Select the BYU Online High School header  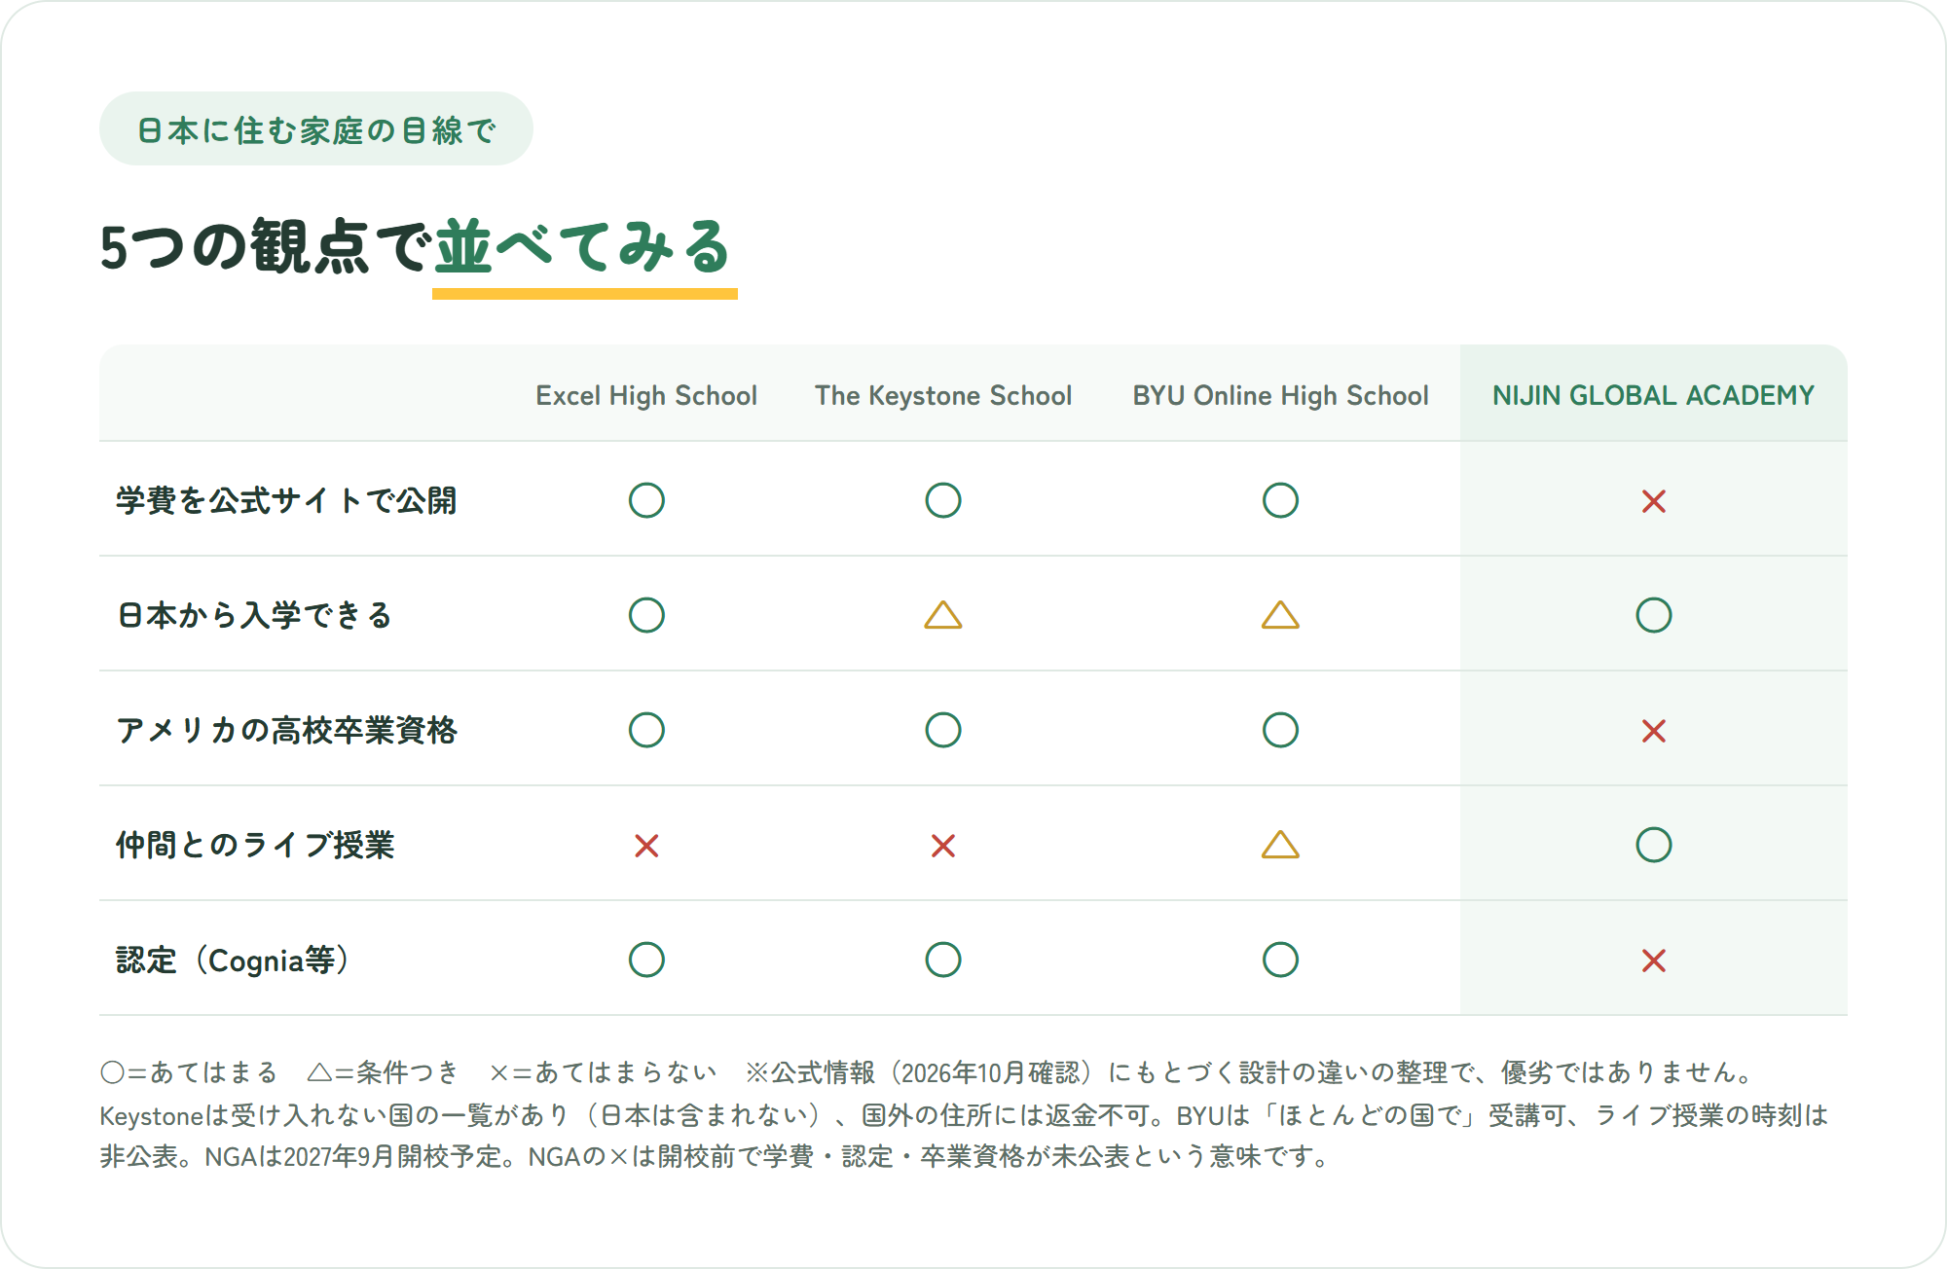click(x=1280, y=396)
